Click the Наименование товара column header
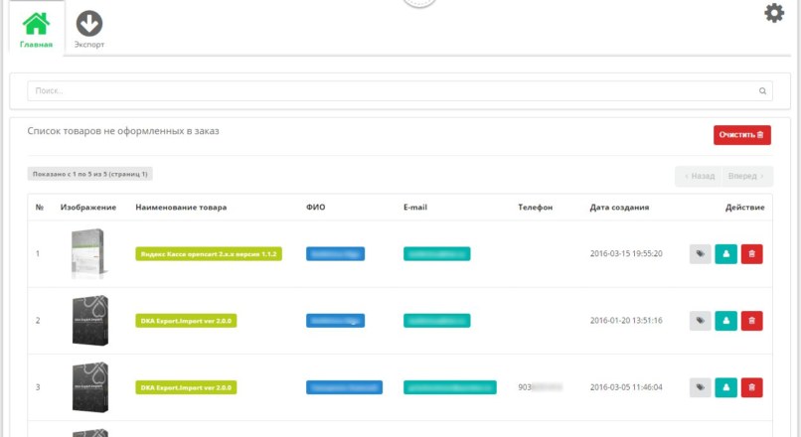 (x=181, y=208)
